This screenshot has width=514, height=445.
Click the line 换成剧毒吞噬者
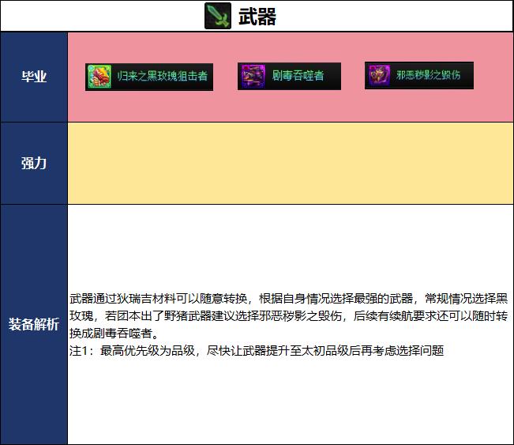[114, 334]
